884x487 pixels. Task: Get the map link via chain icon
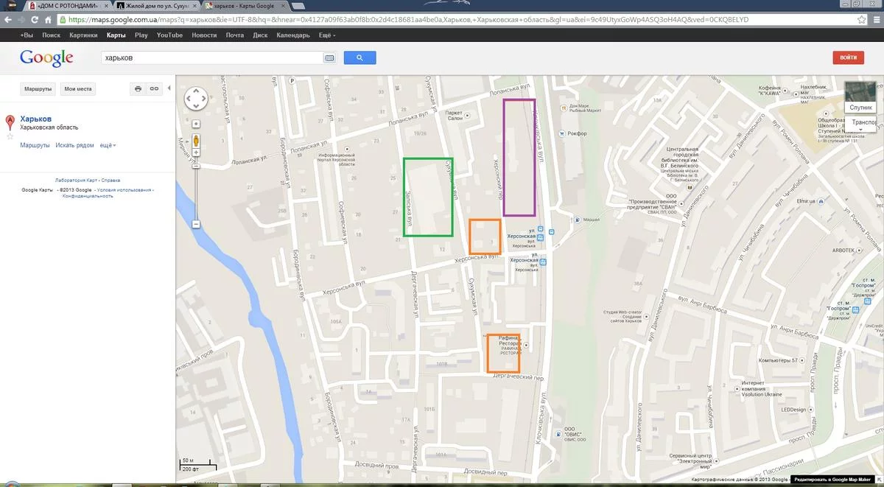coord(154,88)
